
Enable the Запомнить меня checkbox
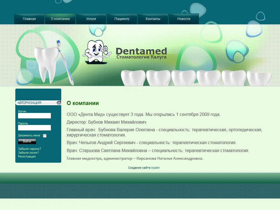pos(45,136)
